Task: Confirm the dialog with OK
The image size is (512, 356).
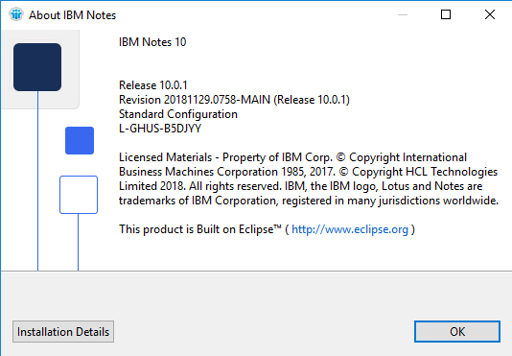Action: point(457,332)
